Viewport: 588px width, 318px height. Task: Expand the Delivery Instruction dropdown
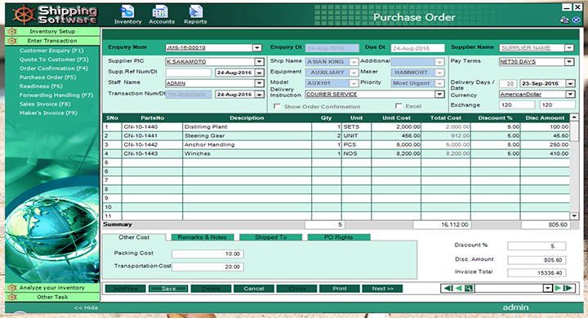pyautogui.click(x=439, y=94)
